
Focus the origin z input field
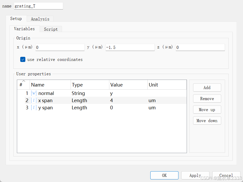(x=200, y=47)
